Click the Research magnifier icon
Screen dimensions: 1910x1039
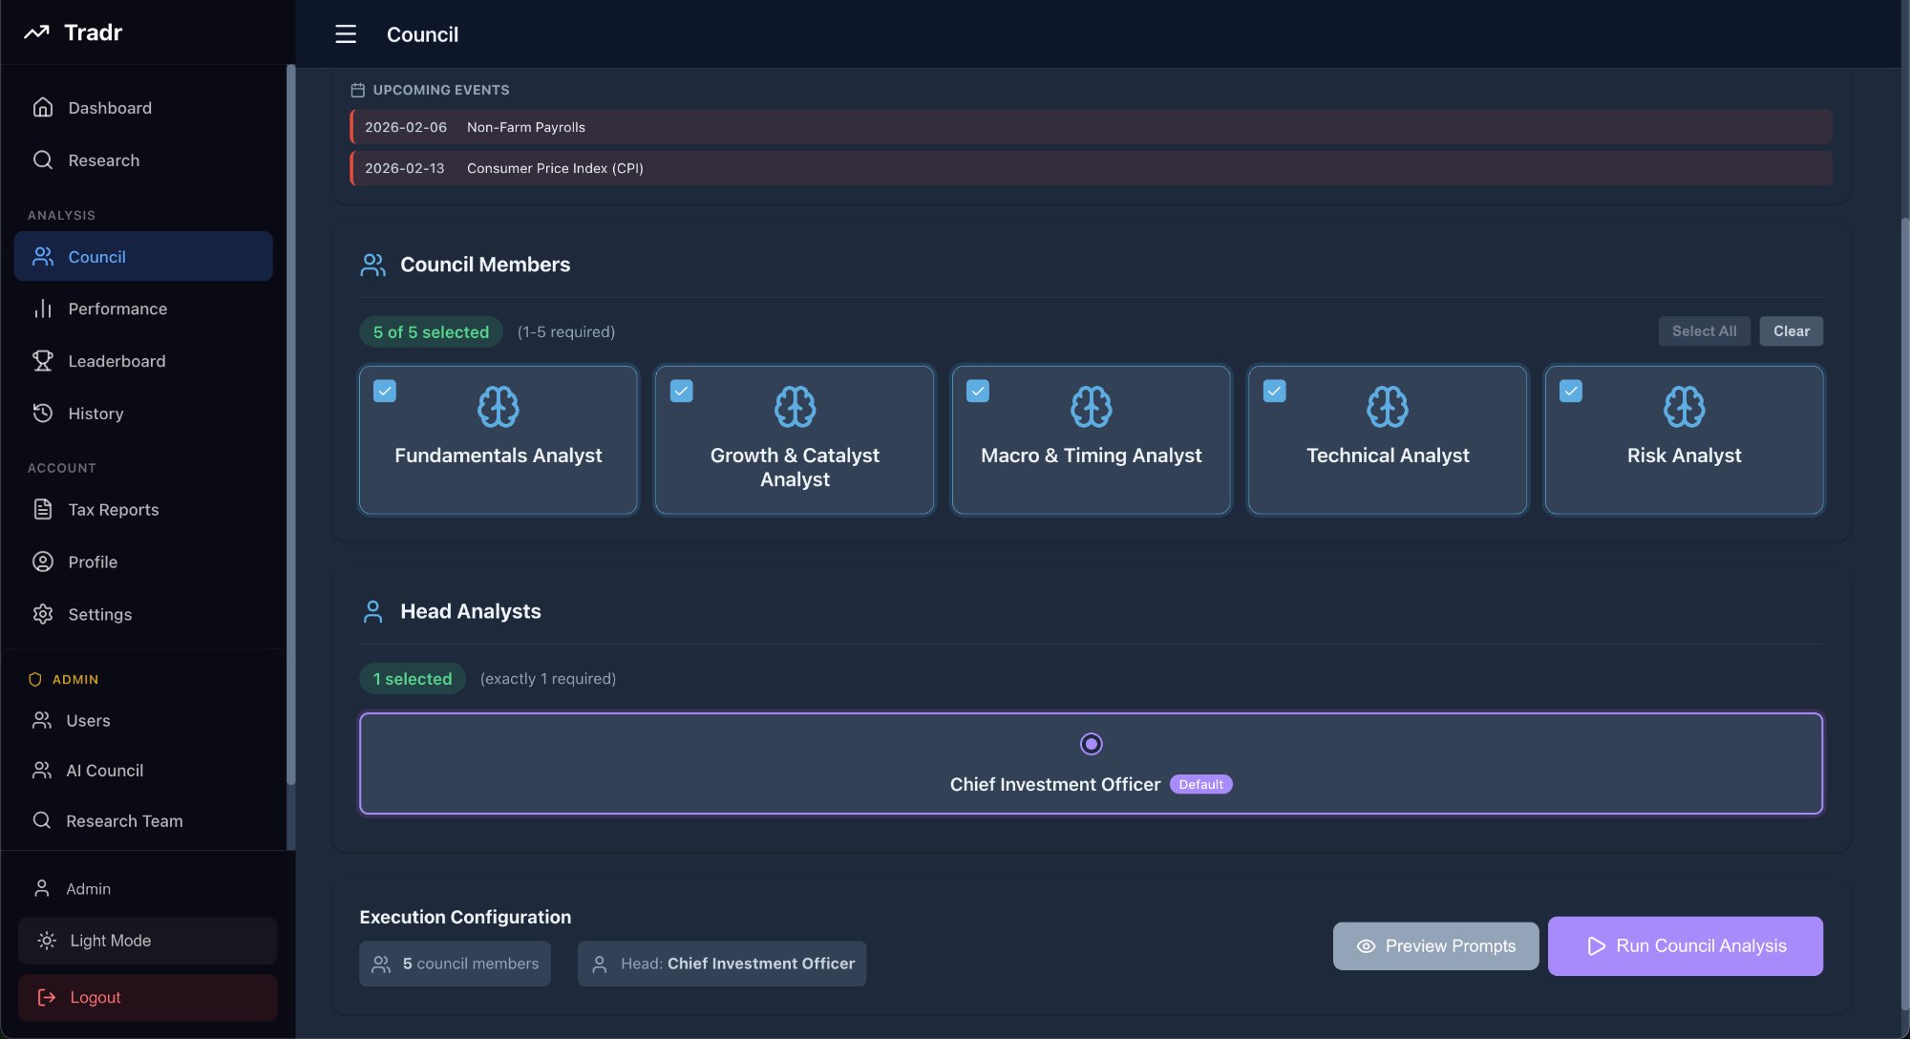point(43,160)
